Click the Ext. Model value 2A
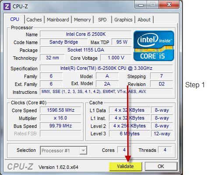The width and height of the screenshot is (207, 175). point(107,84)
